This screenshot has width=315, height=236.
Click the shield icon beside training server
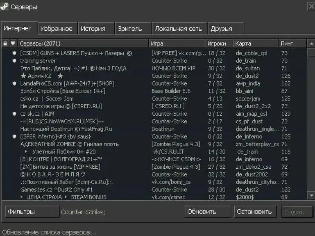14,61
